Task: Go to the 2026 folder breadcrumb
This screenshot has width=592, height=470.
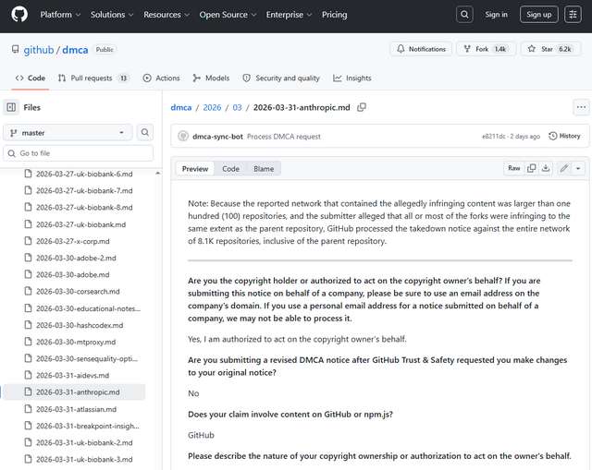Action: pos(212,107)
